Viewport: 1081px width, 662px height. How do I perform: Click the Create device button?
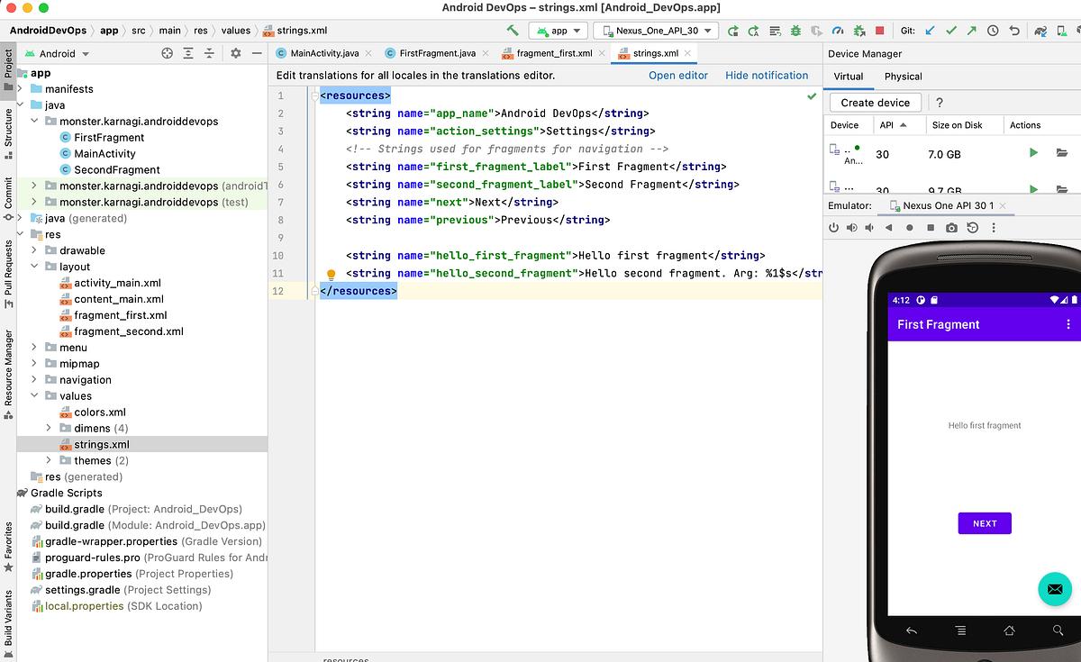[x=875, y=102]
